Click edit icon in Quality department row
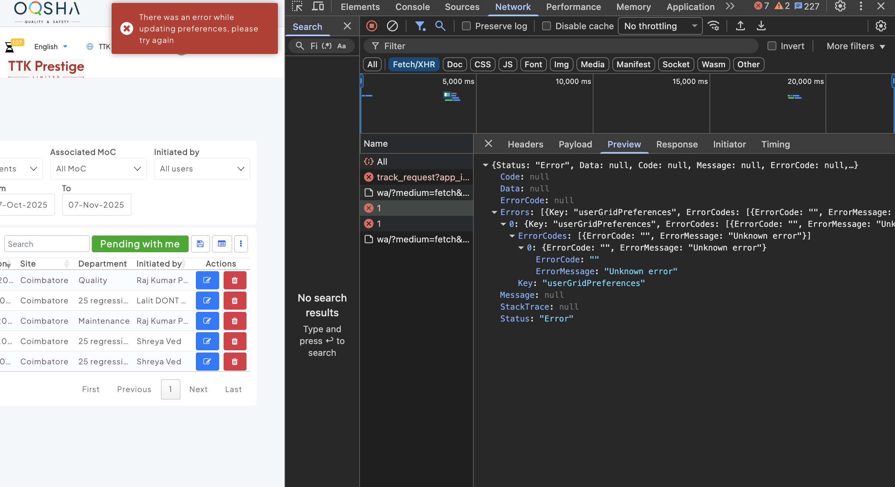Viewport: 895px width, 487px height. [207, 280]
